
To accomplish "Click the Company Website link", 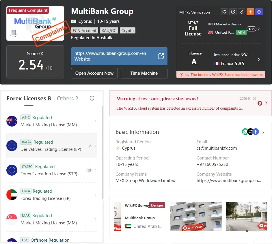I will (x=229, y=180).
